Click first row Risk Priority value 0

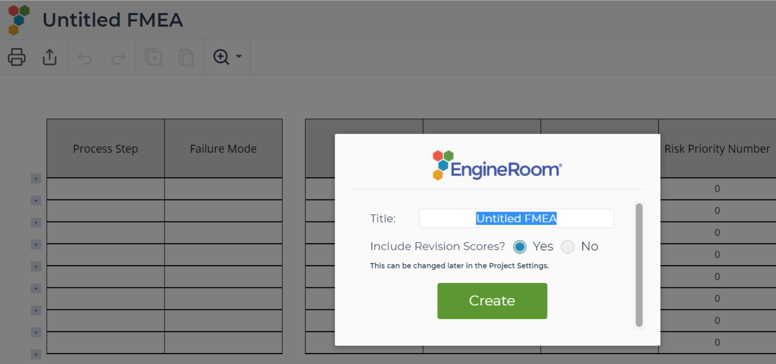pyautogui.click(x=717, y=189)
